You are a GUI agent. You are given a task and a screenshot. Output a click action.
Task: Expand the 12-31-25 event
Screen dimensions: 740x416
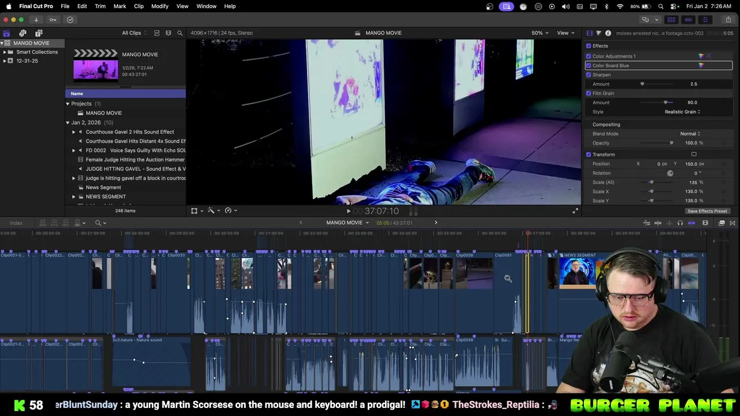(x=5, y=61)
